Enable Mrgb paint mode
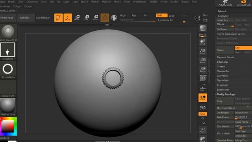252x142 pixels. click(122, 15)
